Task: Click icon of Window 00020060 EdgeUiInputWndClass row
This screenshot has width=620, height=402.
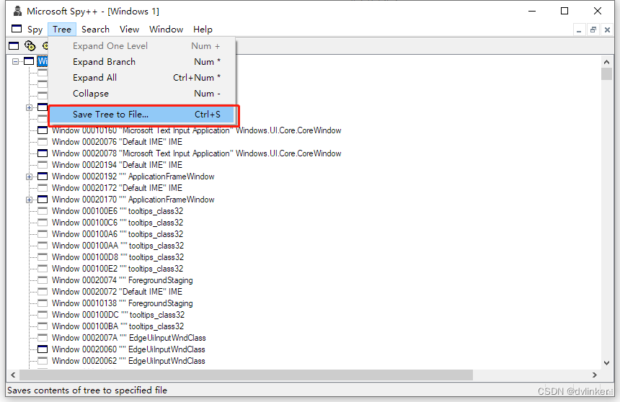Action: (x=43, y=349)
